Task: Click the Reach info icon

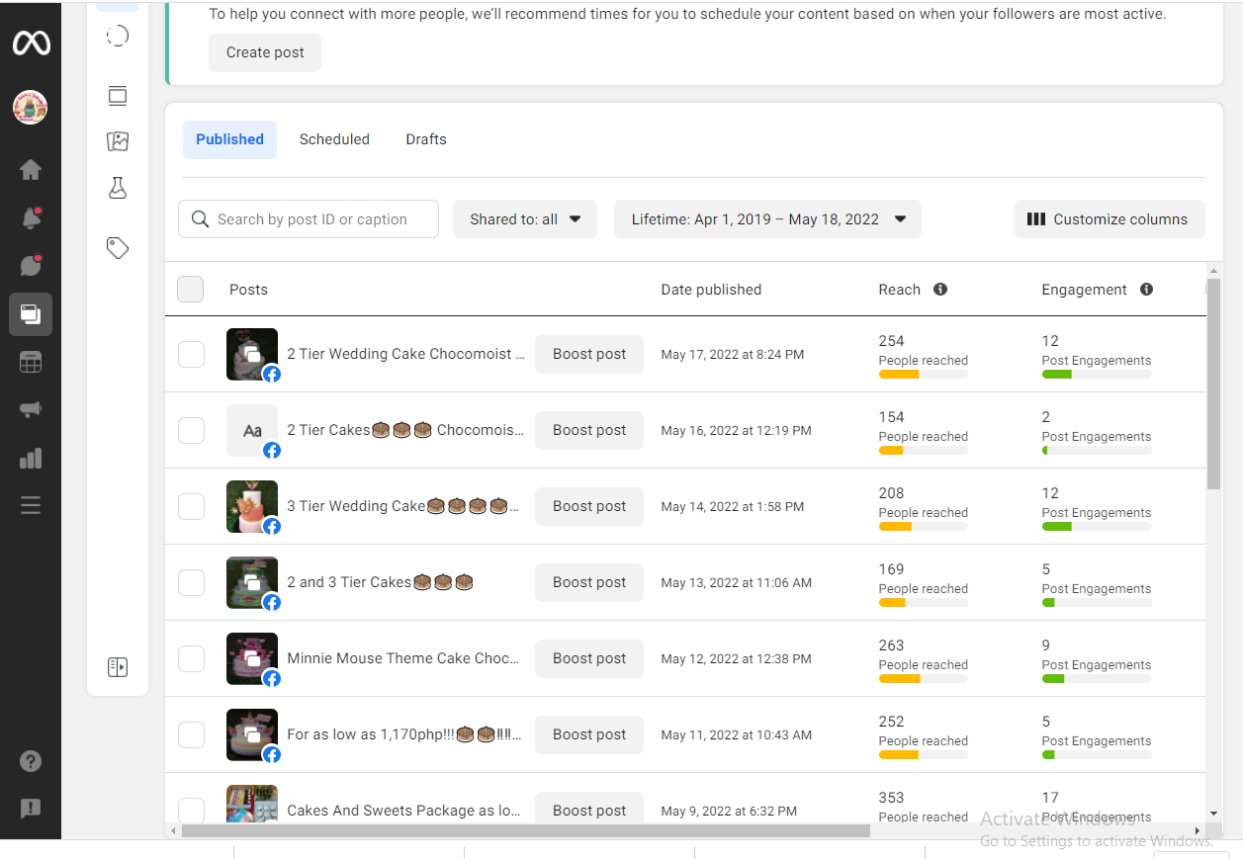Action: coord(940,290)
